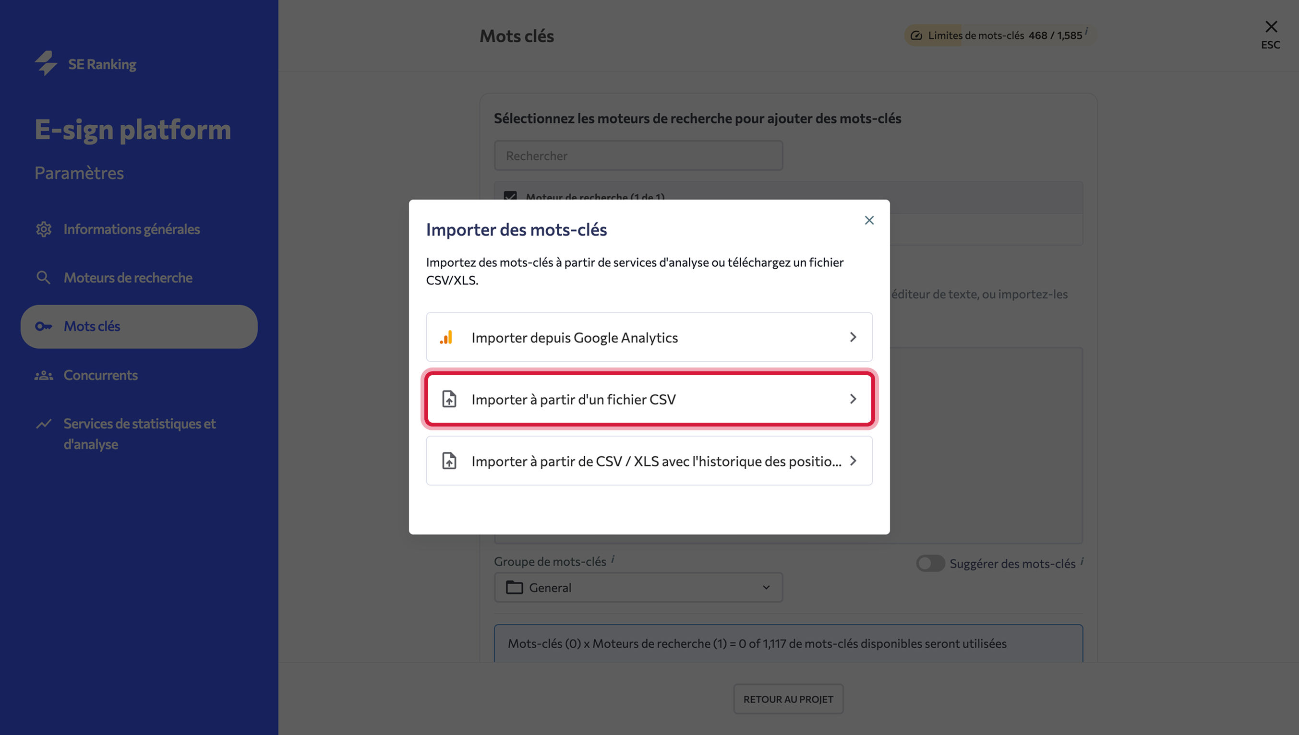Choose Importer depuis Google Analytics
Viewport: 1299px width, 735px height.
(649, 337)
